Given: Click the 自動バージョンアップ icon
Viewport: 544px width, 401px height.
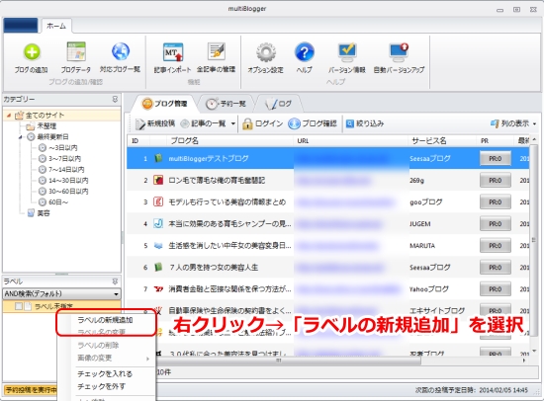Looking at the screenshot, I should (x=399, y=52).
